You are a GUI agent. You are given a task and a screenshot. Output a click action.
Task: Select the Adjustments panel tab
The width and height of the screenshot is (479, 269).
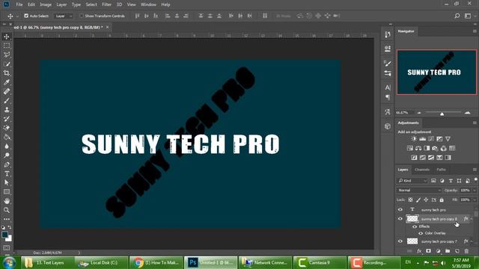pyautogui.click(x=408, y=123)
